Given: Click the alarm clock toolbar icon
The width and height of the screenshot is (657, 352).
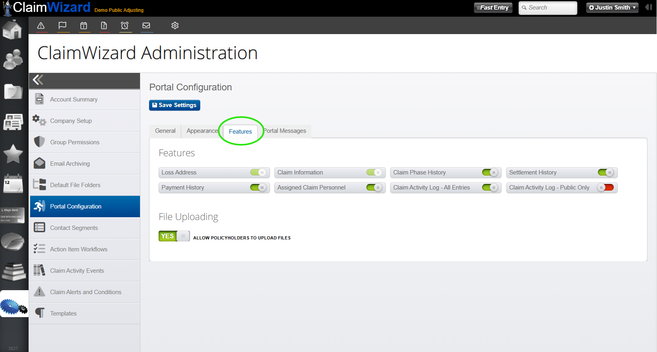Looking at the screenshot, I should tap(125, 26).
